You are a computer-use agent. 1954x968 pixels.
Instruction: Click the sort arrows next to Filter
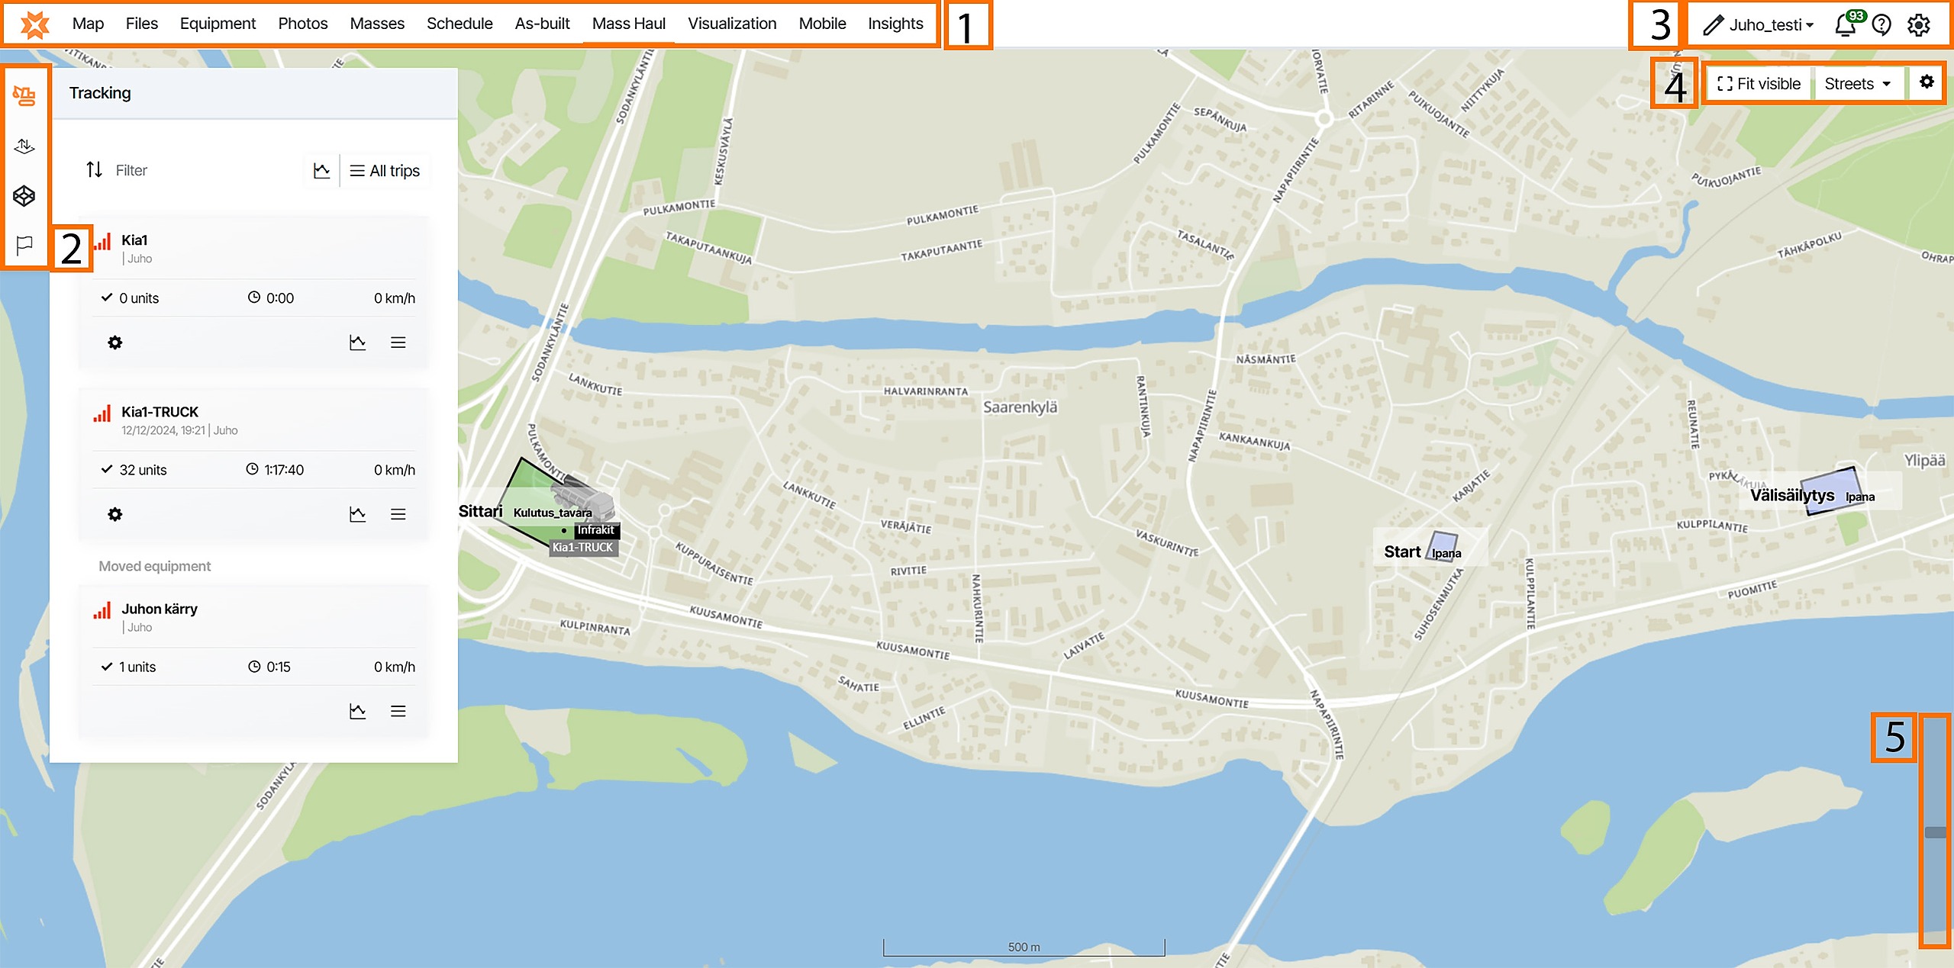(94, 169)
